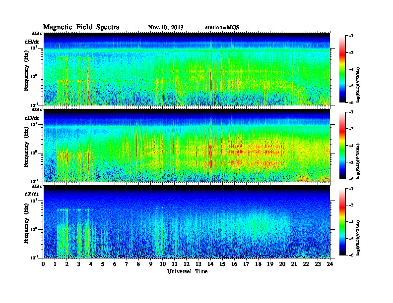Click the '-6' tick on dH/dt colorbar
The width and height of the screenshot is (393, 303).
[x=351, y=102]
